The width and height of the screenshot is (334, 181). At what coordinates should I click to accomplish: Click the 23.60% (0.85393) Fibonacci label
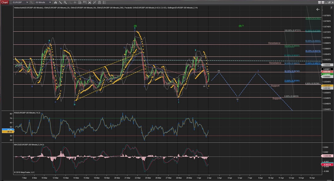[292, 81]
